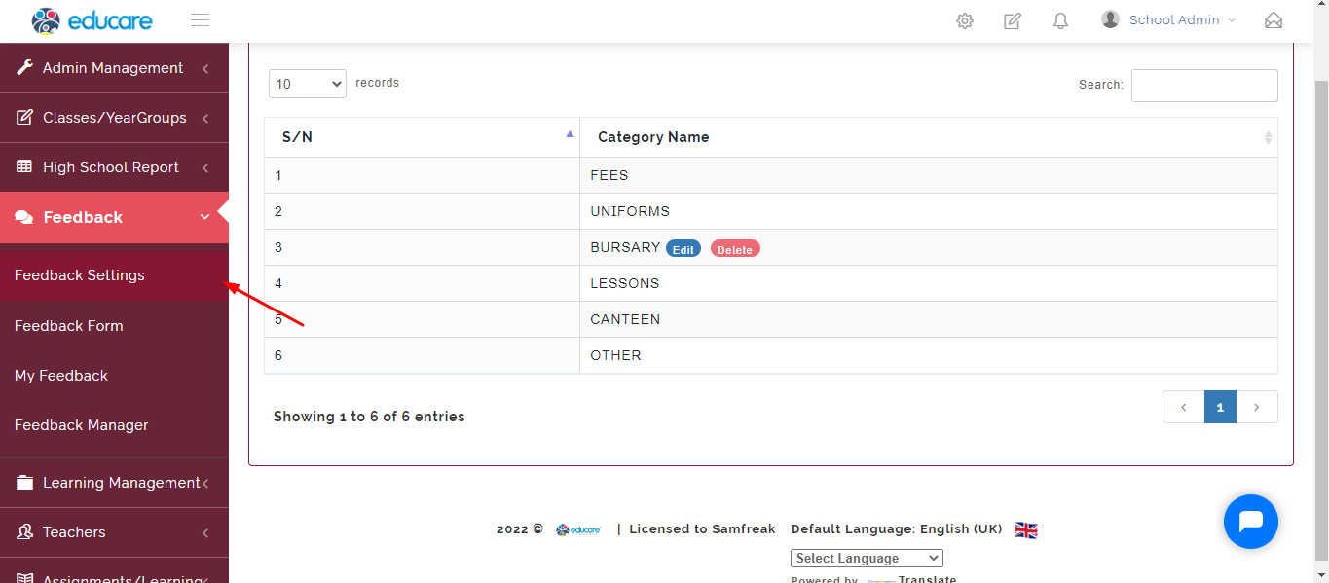The width and height of the screenshot is (1329, 583).
Task: Open Feedback Settings in sidebar
Action: [114, 275]
